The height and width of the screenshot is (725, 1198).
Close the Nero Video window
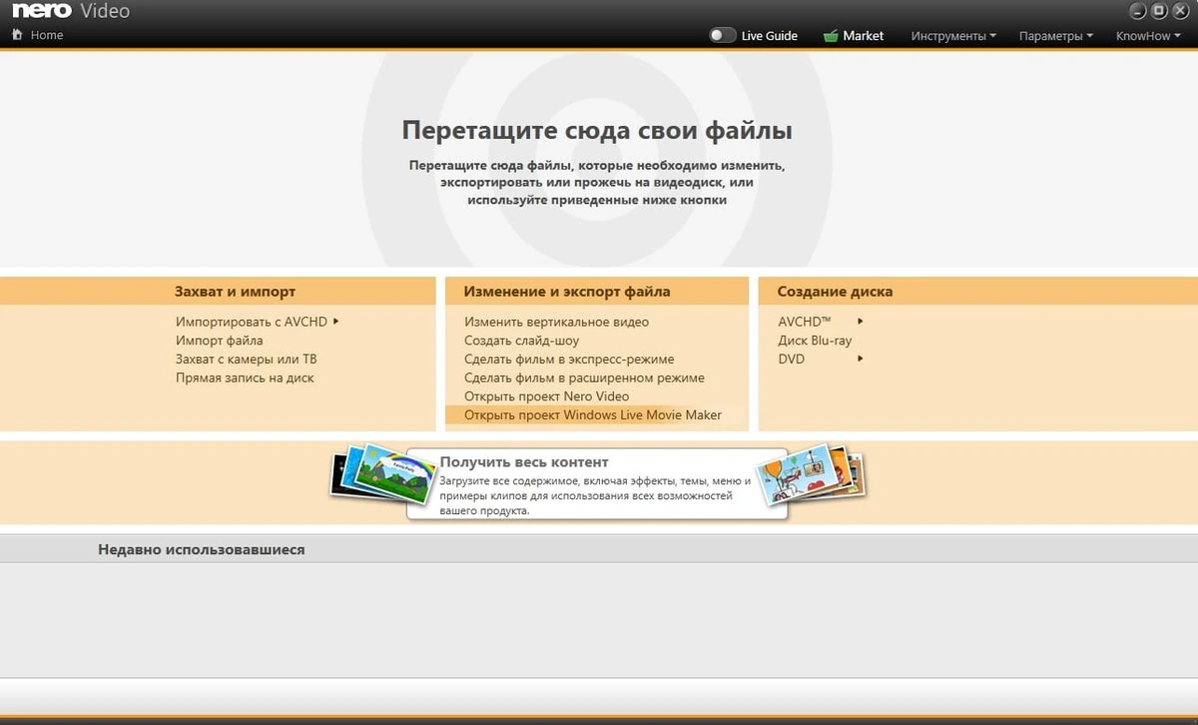[x=1179, y=11]
